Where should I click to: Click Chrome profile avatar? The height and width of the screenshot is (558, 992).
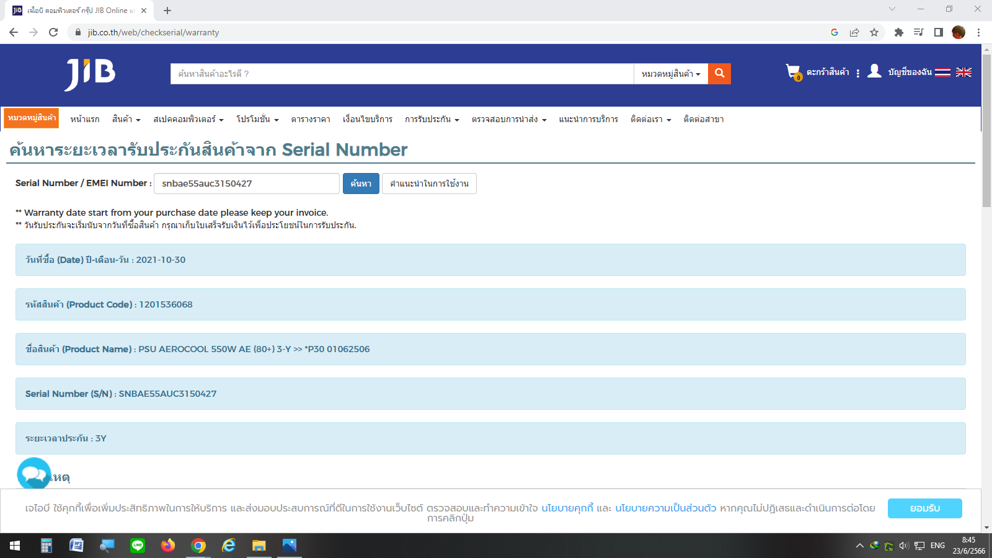[959, 32]
